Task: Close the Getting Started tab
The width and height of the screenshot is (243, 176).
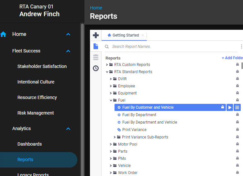Action: click(x=143, y=35)
